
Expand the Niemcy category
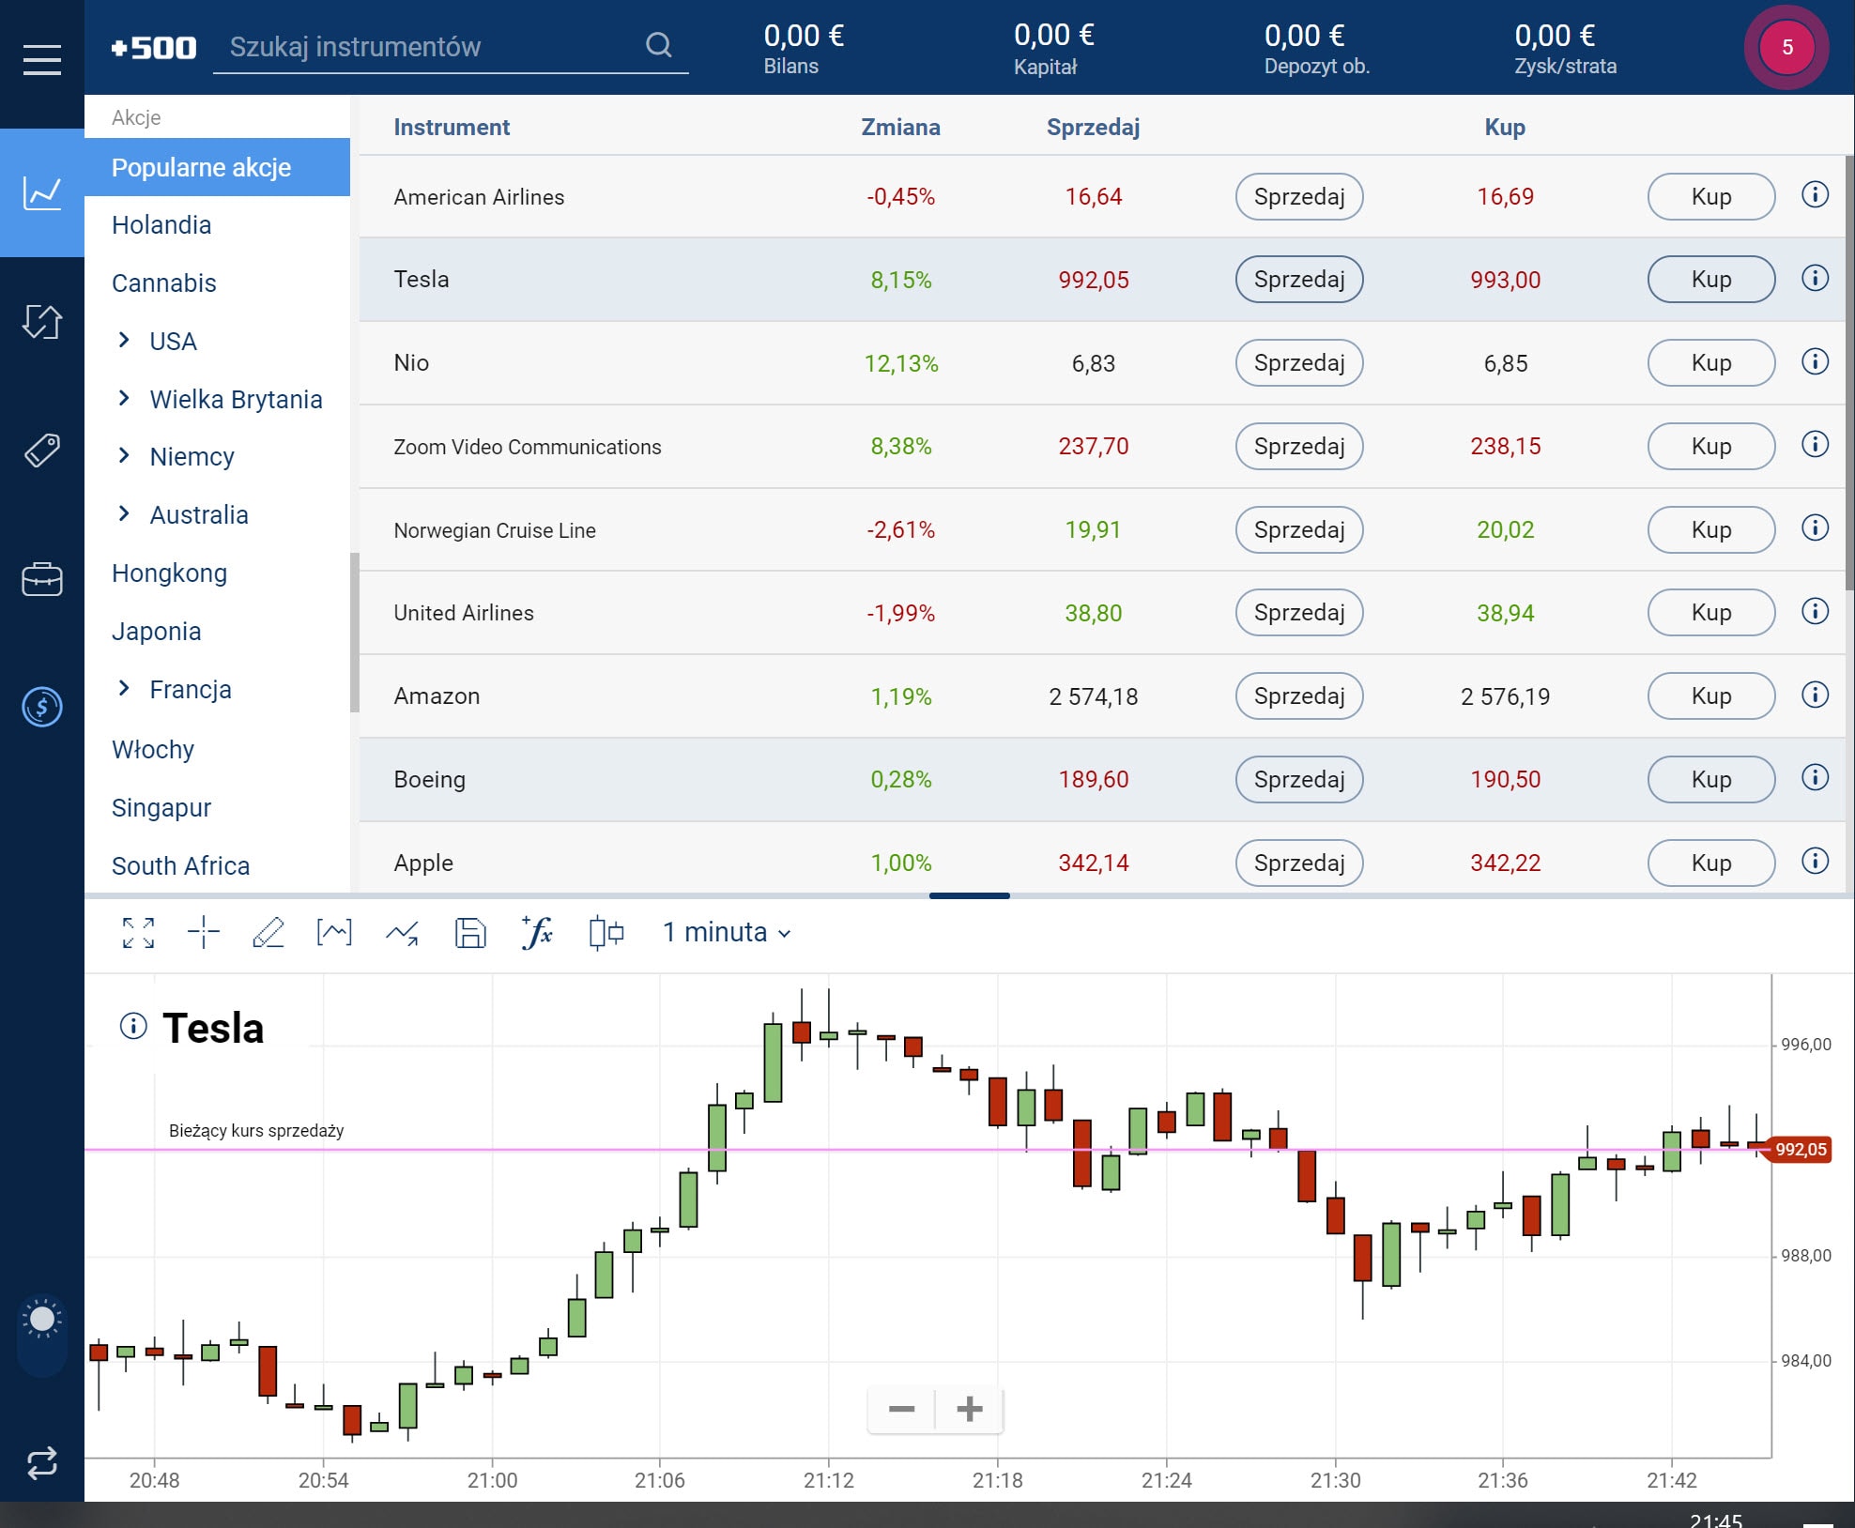point(124,456)
